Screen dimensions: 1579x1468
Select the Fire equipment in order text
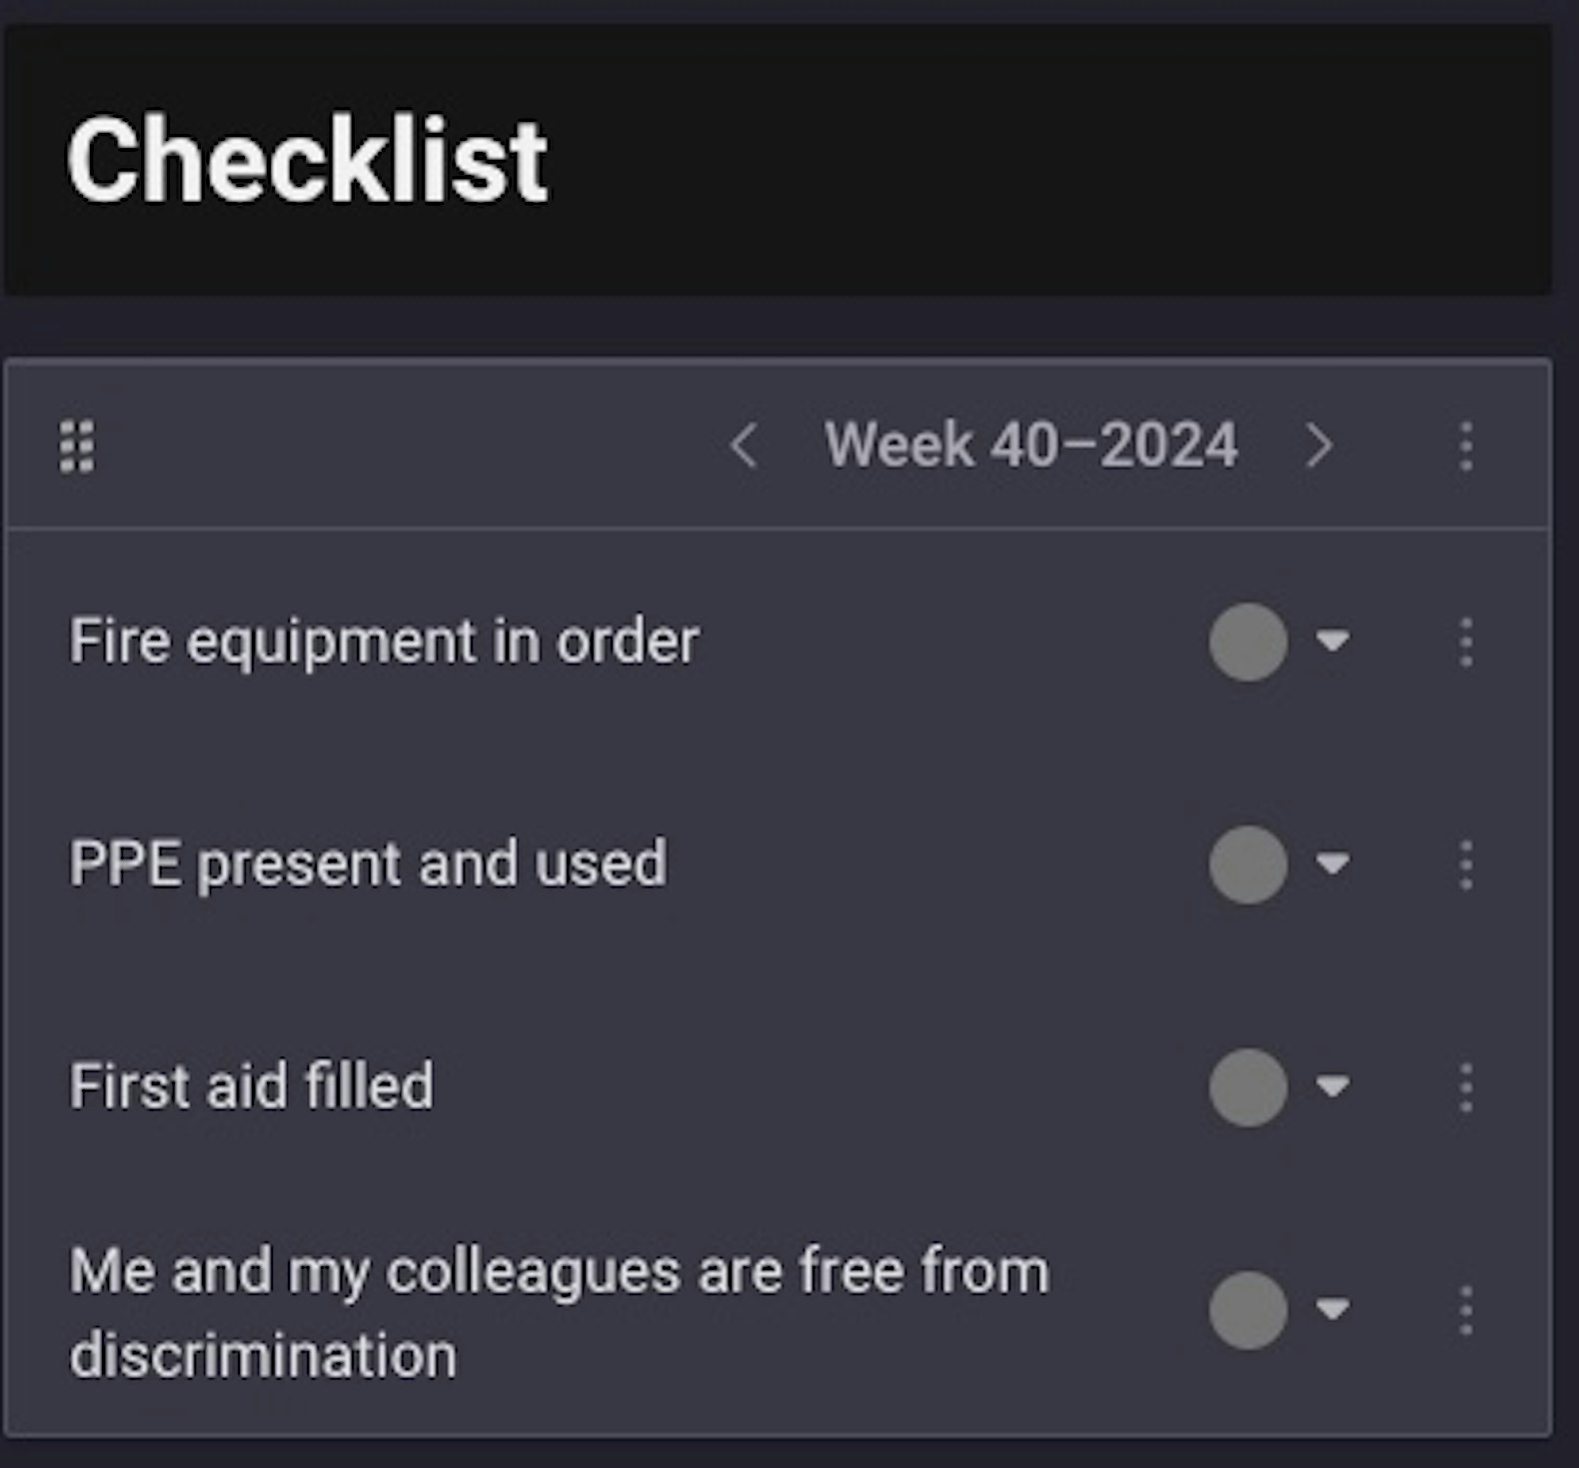384,642
